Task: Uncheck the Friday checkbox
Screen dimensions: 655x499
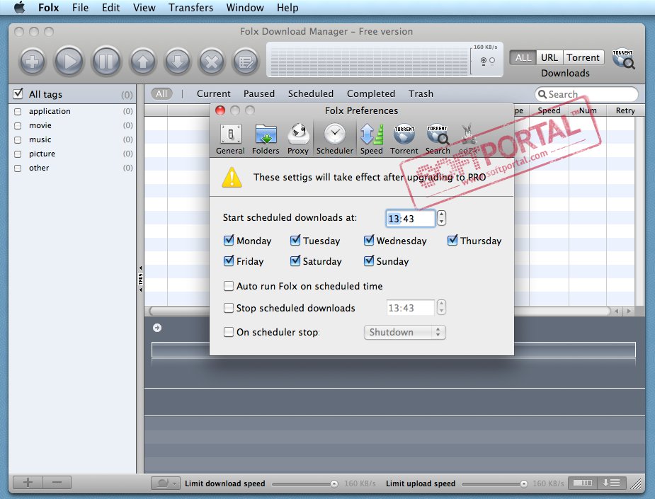Action: pos(229,261)
